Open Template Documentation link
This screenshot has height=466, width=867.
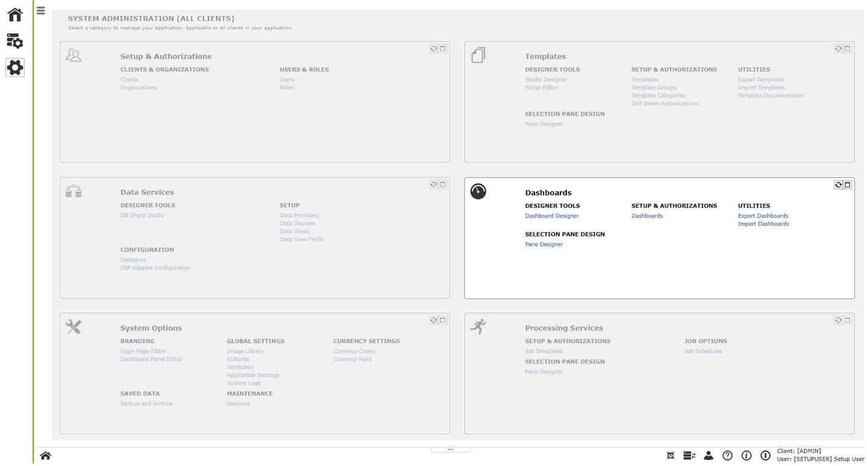tap(771, 95)
